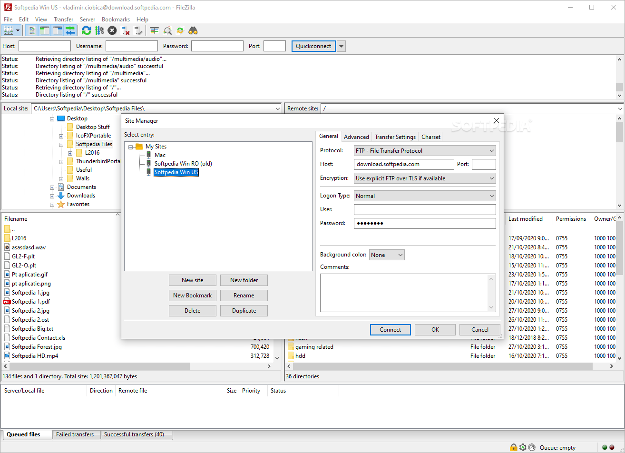Expand the Local site path dropdown
625x453 pixels.
[278, 109]
